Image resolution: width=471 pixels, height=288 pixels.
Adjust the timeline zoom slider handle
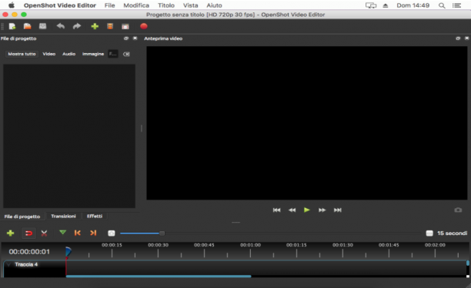162,233
